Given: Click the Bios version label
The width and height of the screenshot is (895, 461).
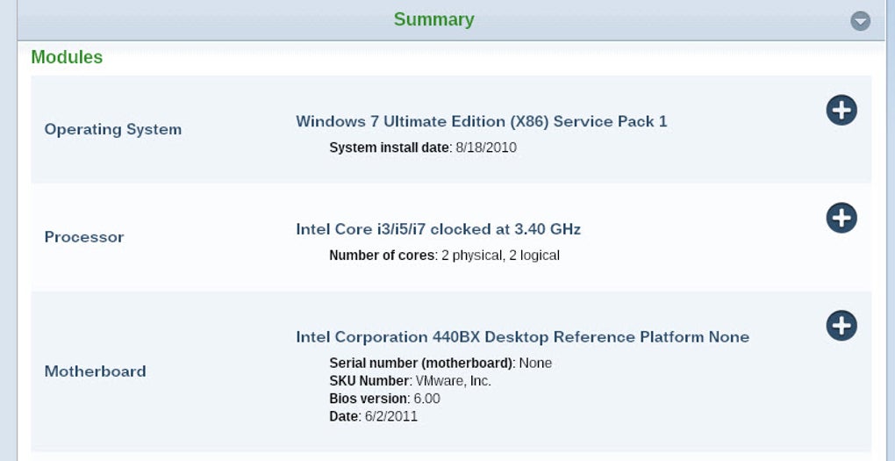Looking at the screenshot, I should point(369,399).
